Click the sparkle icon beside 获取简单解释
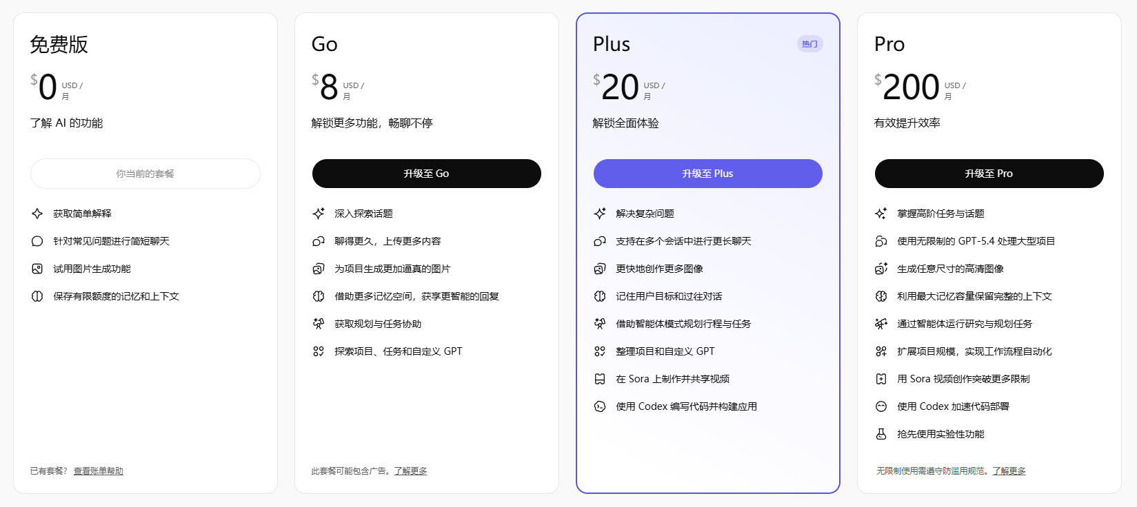Screen dimensions: 1137x507 (37, 214)
